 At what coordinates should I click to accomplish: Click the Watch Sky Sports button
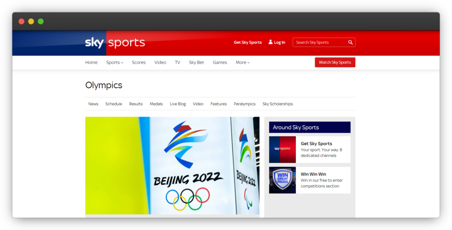click(x=335, y=63)
